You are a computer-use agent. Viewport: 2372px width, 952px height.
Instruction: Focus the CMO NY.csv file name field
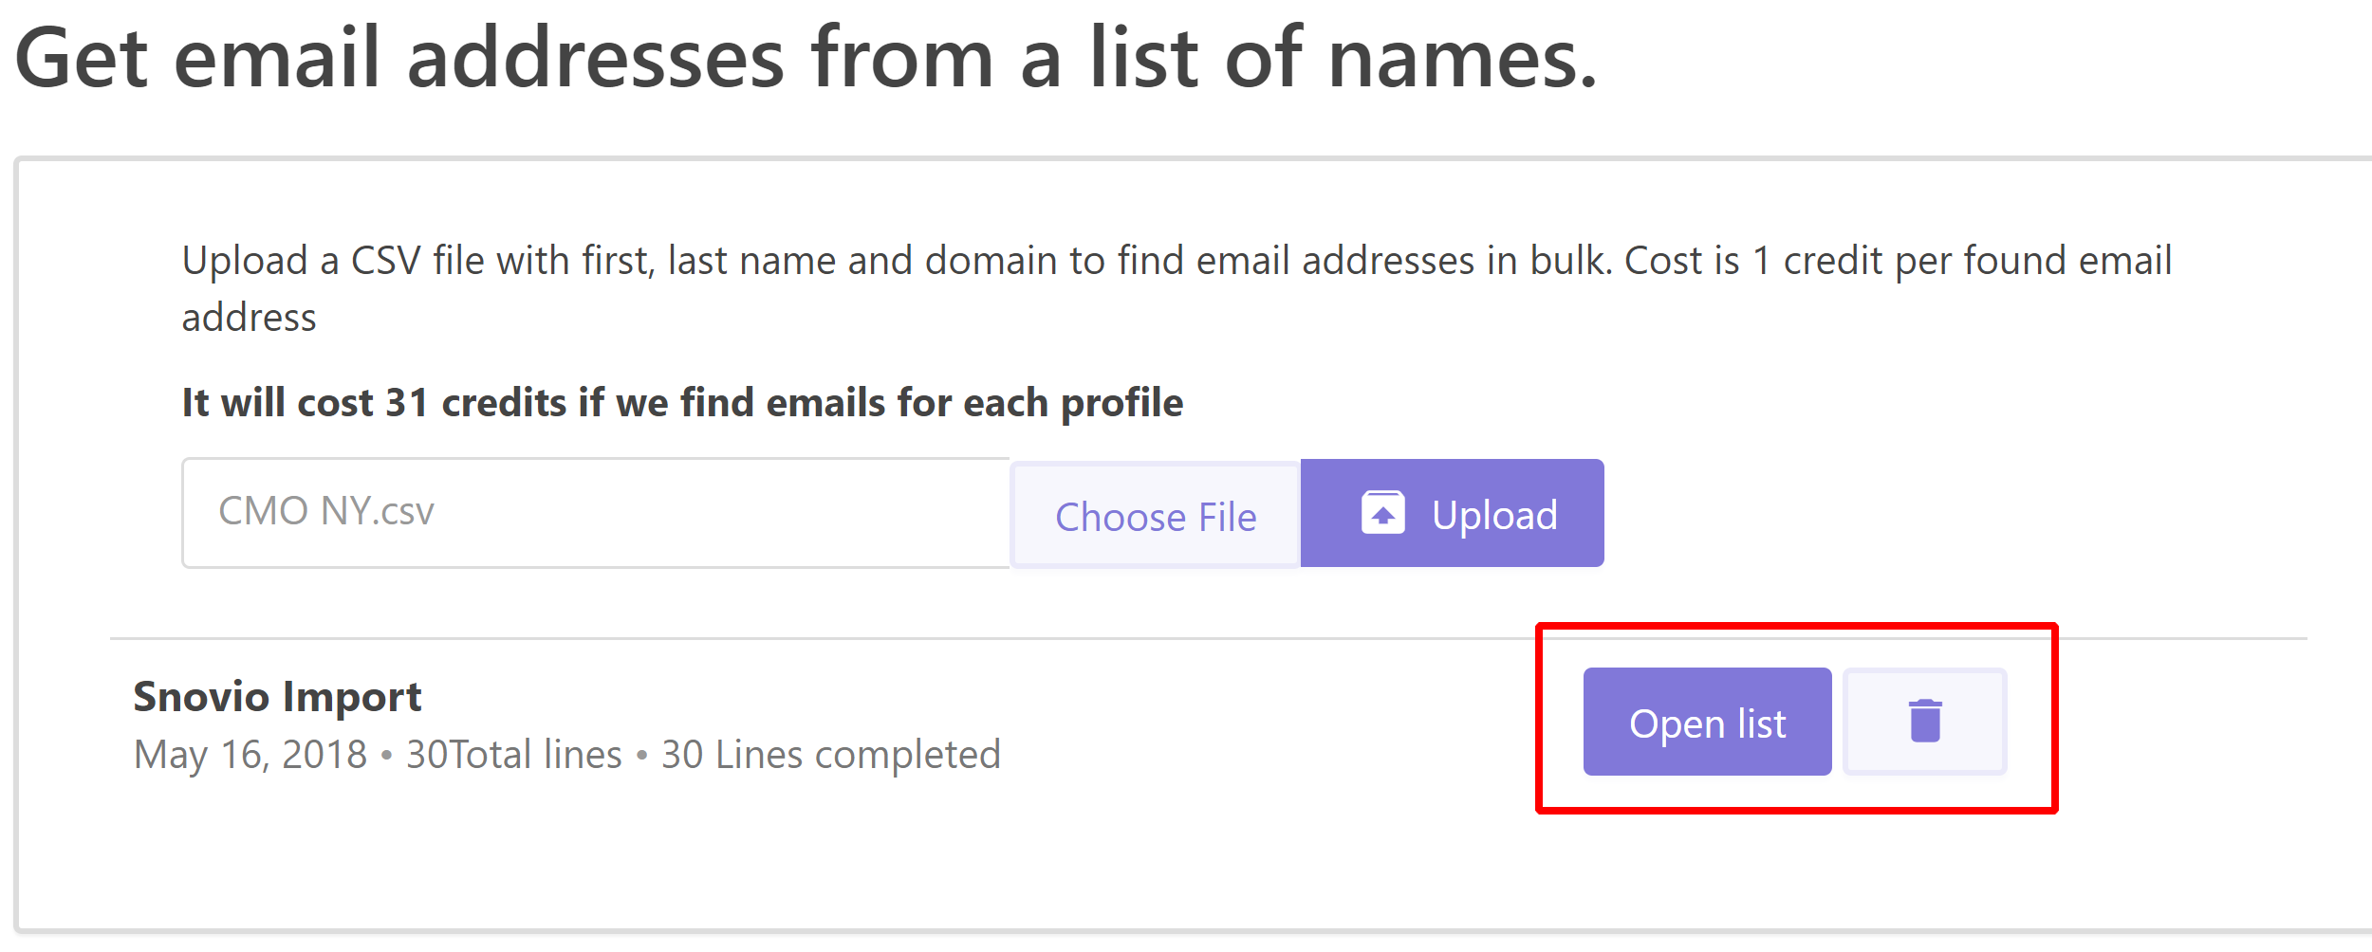[x=596, y=513]
